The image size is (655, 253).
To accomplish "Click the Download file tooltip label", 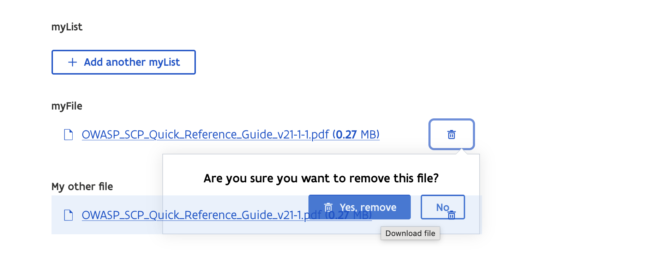I will (x=410, y=233).
